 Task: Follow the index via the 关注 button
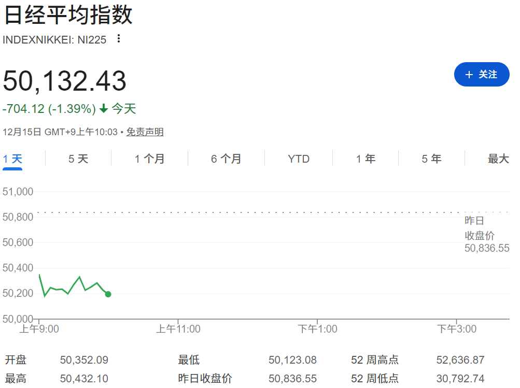coord(482,74)
